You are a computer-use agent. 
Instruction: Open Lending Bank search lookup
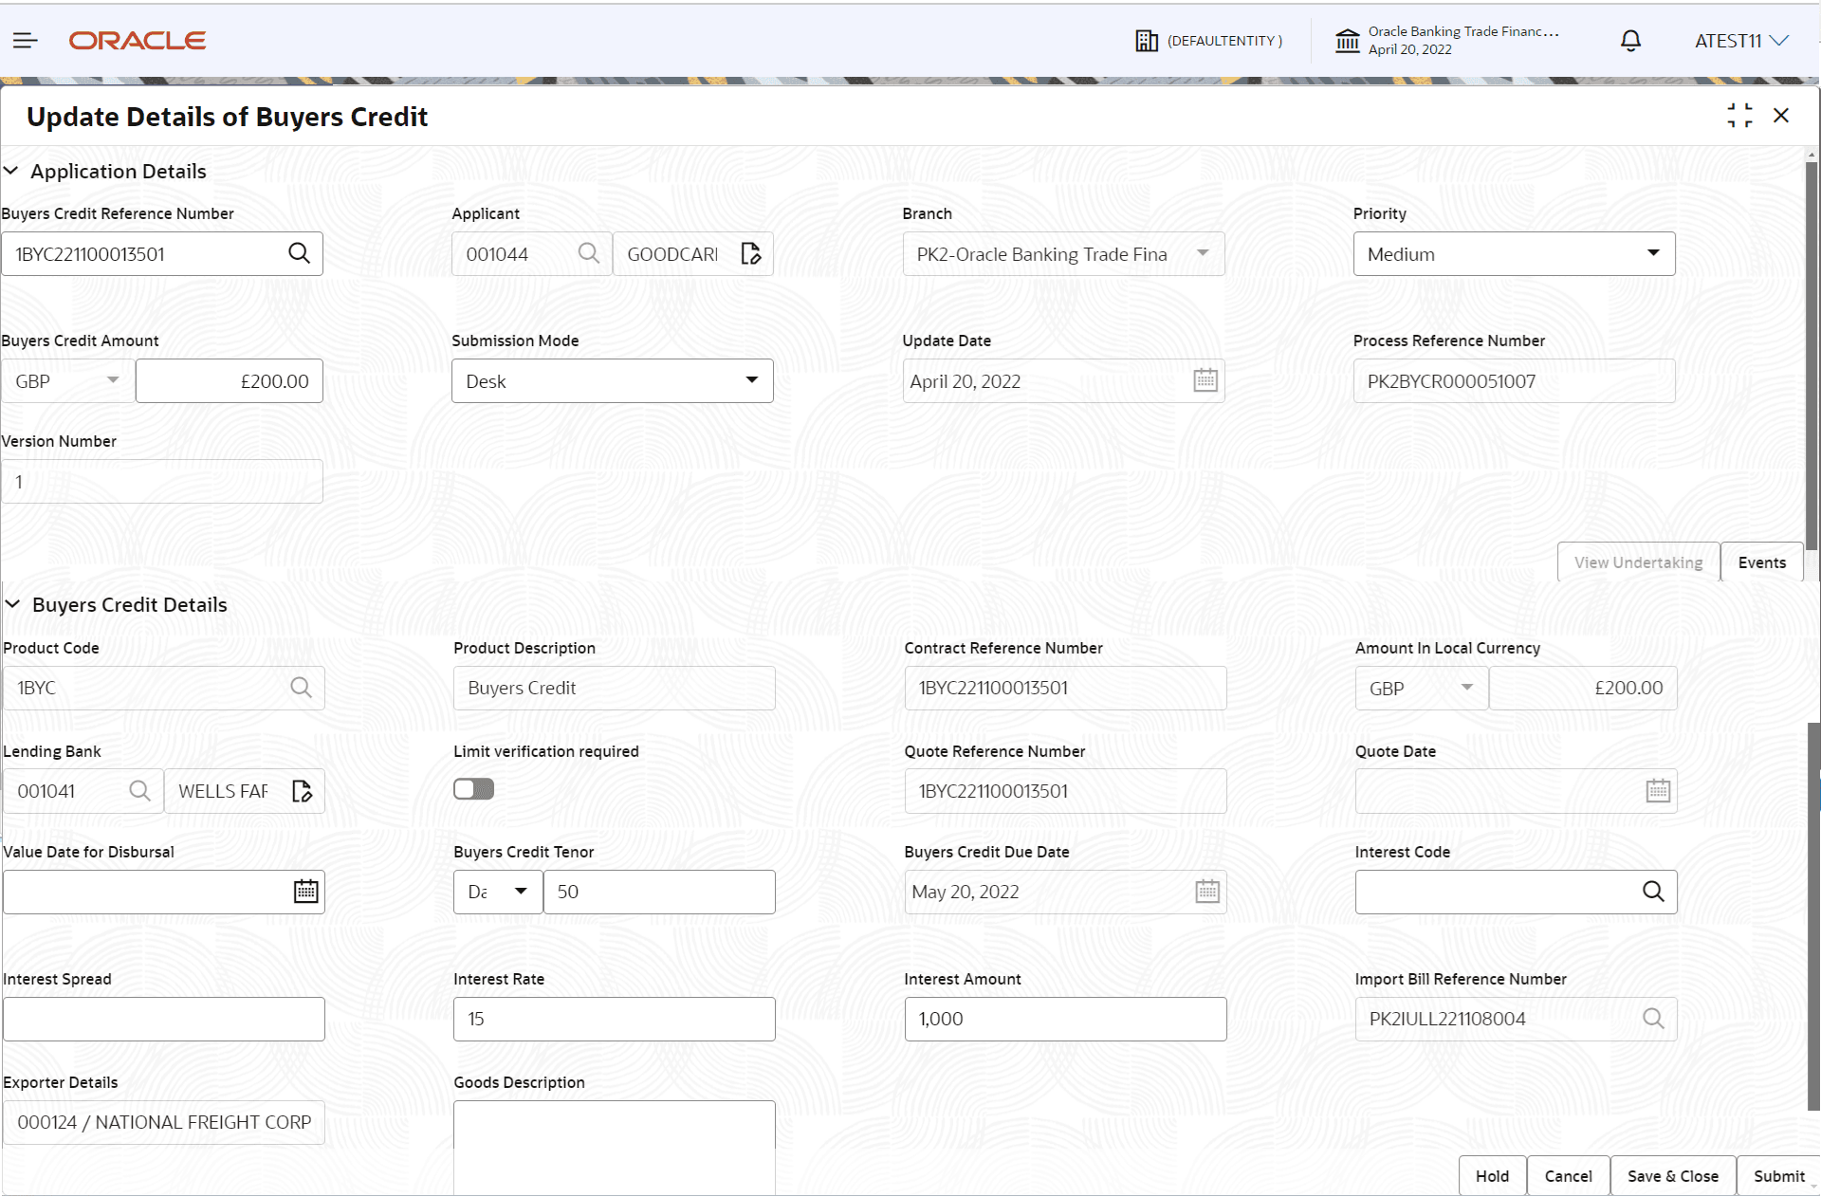(139, 790)
